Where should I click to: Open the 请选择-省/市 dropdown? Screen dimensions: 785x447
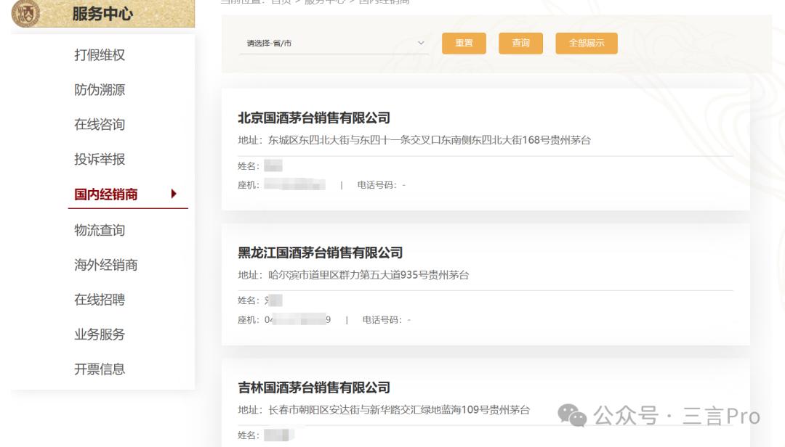[334, 44]
